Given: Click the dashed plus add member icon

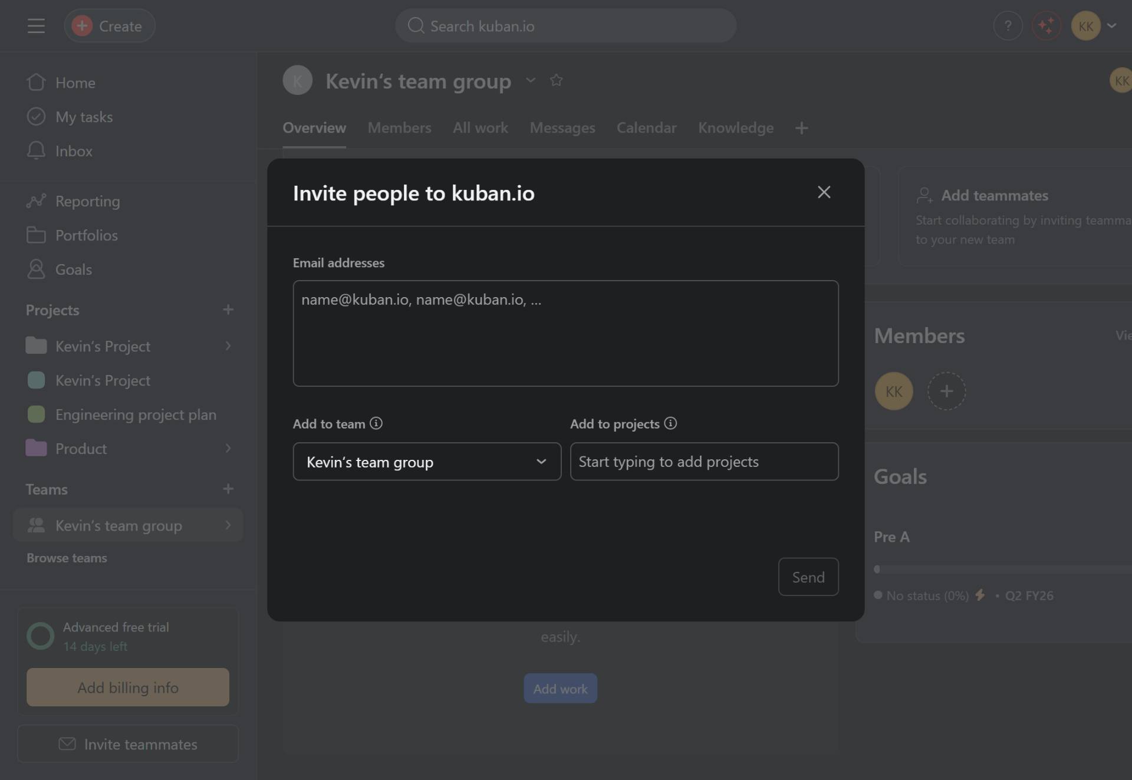Looking at the screenshot, I should (x=946, y=391).
